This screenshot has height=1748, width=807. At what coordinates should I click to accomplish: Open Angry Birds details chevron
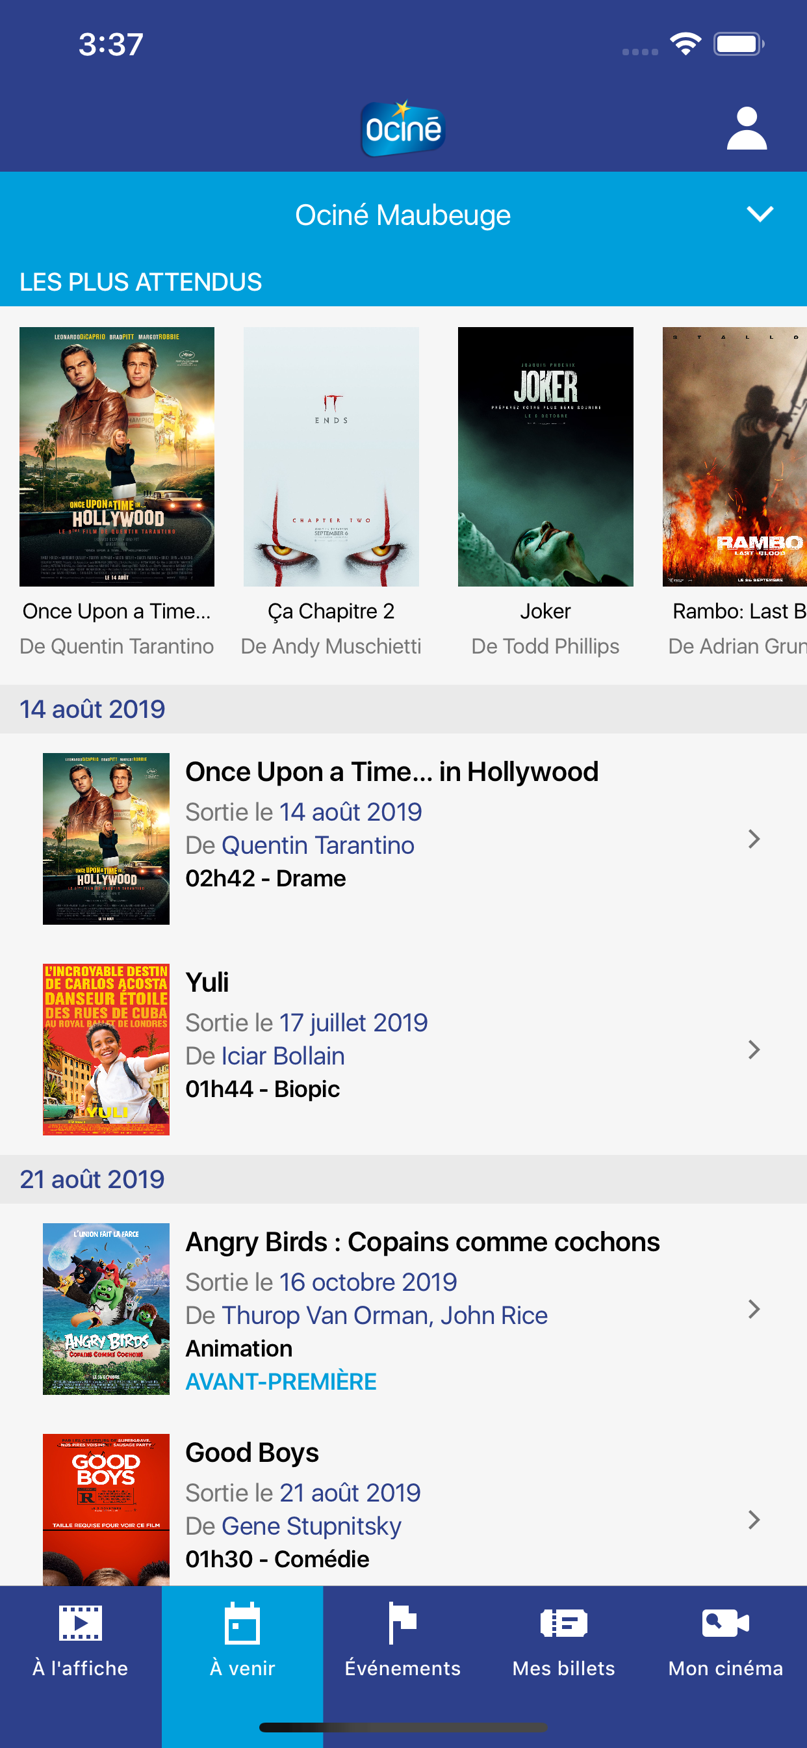coord(754,1309)
